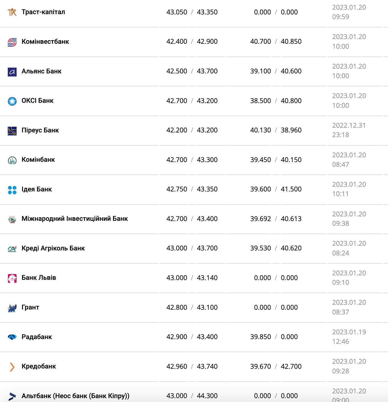Click the Траст-капітал bank logo icon
The image size is (388, 402).
[12, 12]
